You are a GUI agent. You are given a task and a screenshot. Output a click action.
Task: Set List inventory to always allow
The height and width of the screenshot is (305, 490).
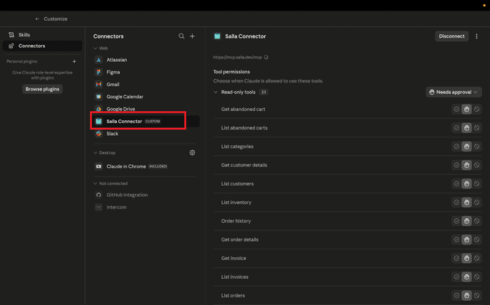[456, 202]
